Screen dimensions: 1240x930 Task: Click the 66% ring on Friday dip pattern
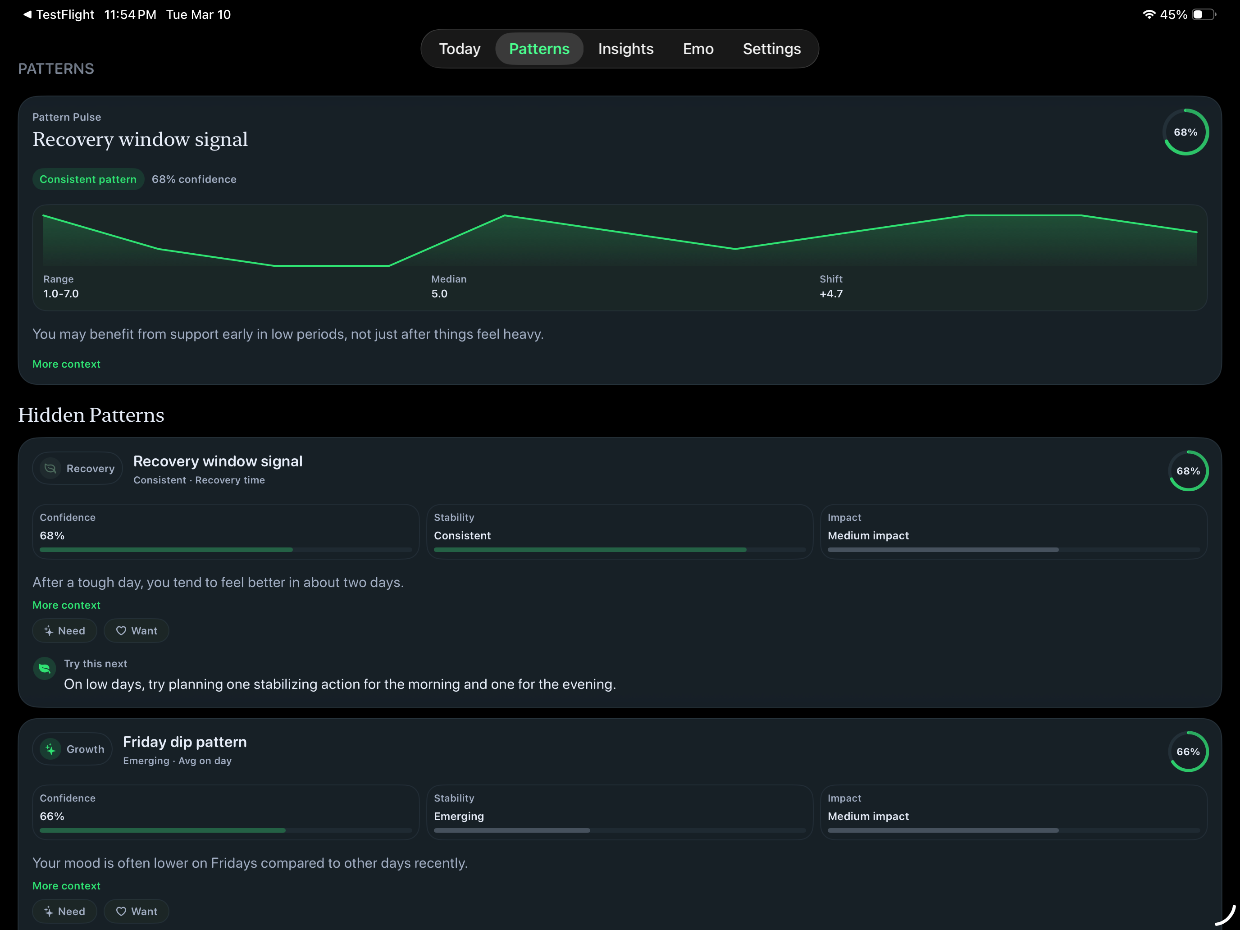click(1188, 752)
